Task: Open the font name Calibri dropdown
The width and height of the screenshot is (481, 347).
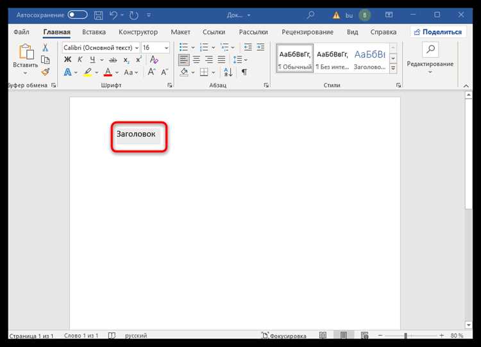Action: coord(137,48)
